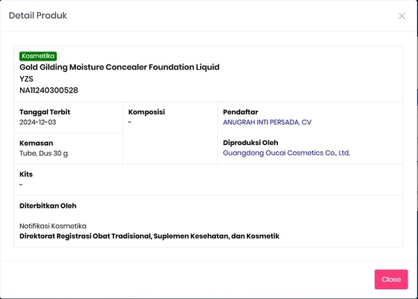Click the Gold Gilding Moisture Concealer product name
Screen dimensions: 418x299
[119, 67]
